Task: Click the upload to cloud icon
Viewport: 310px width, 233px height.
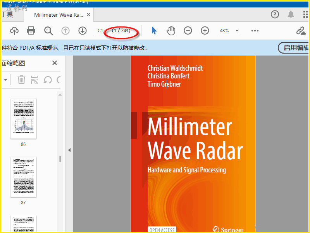Action: point(14,31)
